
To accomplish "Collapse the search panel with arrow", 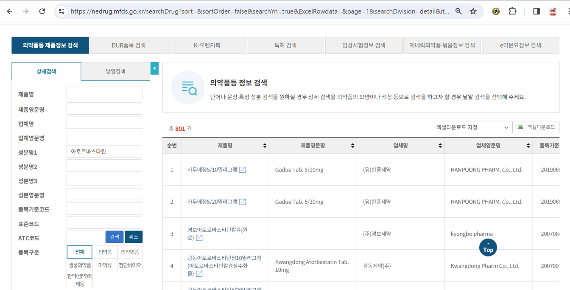I will tap(154, 68).
